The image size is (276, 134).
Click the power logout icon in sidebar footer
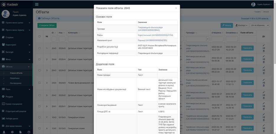pyautogui.click(x=29, y=132)
